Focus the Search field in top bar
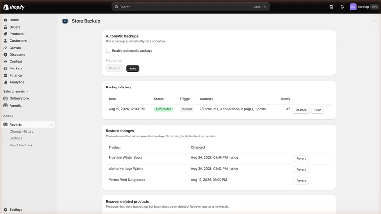 coord(190,7)
